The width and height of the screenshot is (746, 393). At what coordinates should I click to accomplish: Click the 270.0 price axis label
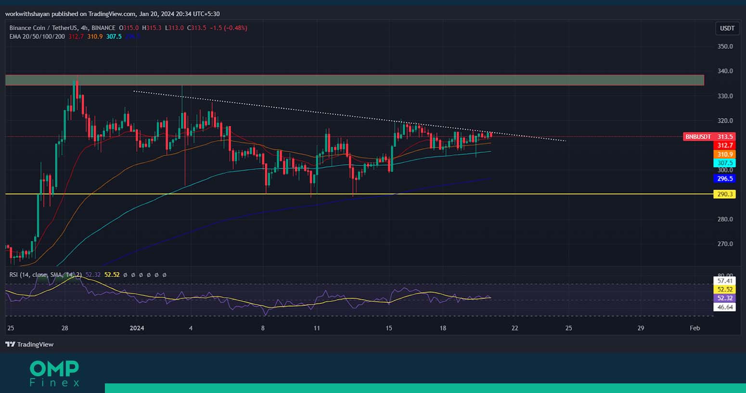click(x=725, y=244)
